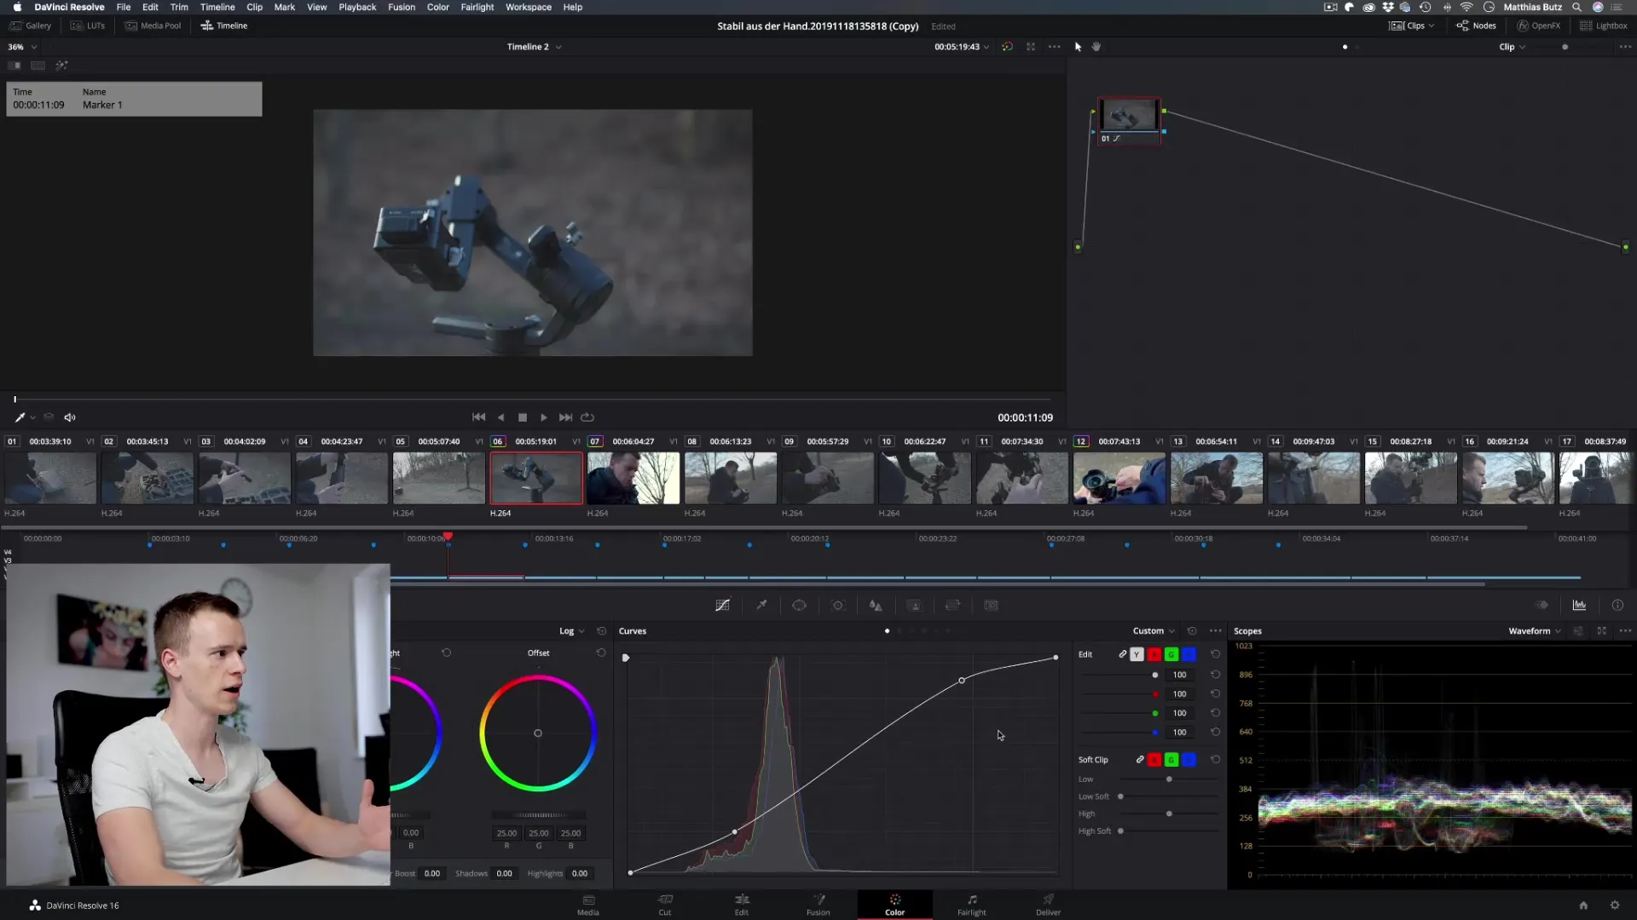Switch to the Fairlight page tab
This screenshot has width=1637, height=920.
(971, 905)
